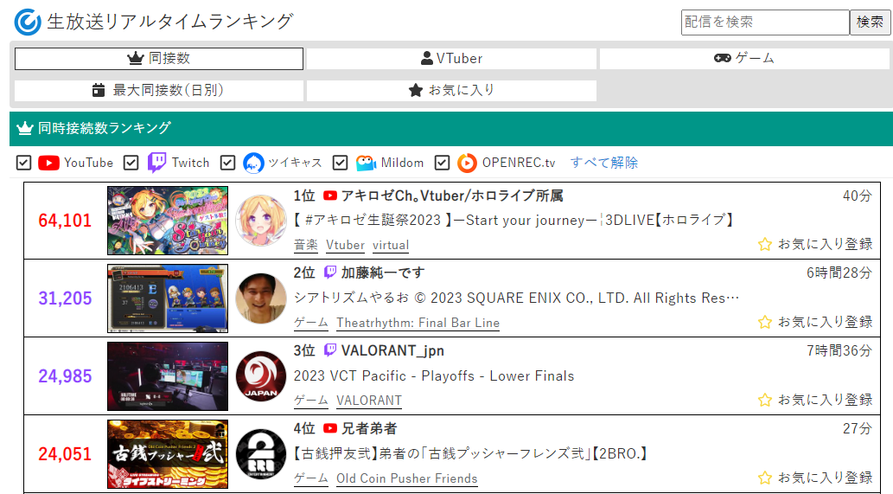Click the Twitch logo icon in filters

pyautogui.click(x=156, y=163)
